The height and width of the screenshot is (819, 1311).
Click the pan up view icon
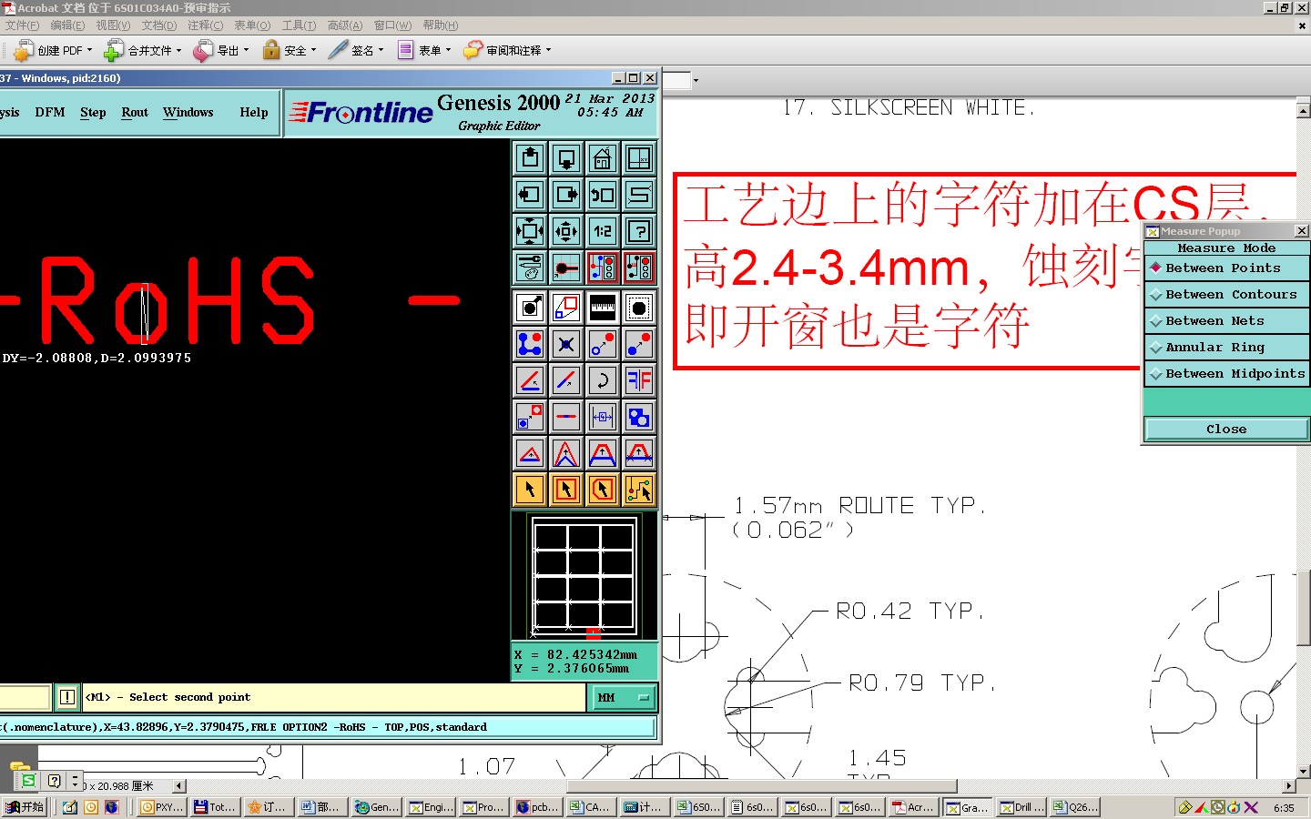tap(530, 158)
